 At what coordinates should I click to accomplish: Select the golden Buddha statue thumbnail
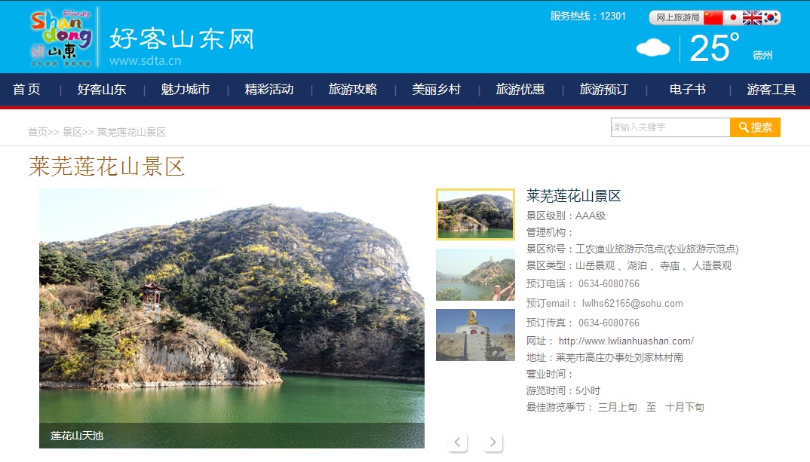pos(475,335)
